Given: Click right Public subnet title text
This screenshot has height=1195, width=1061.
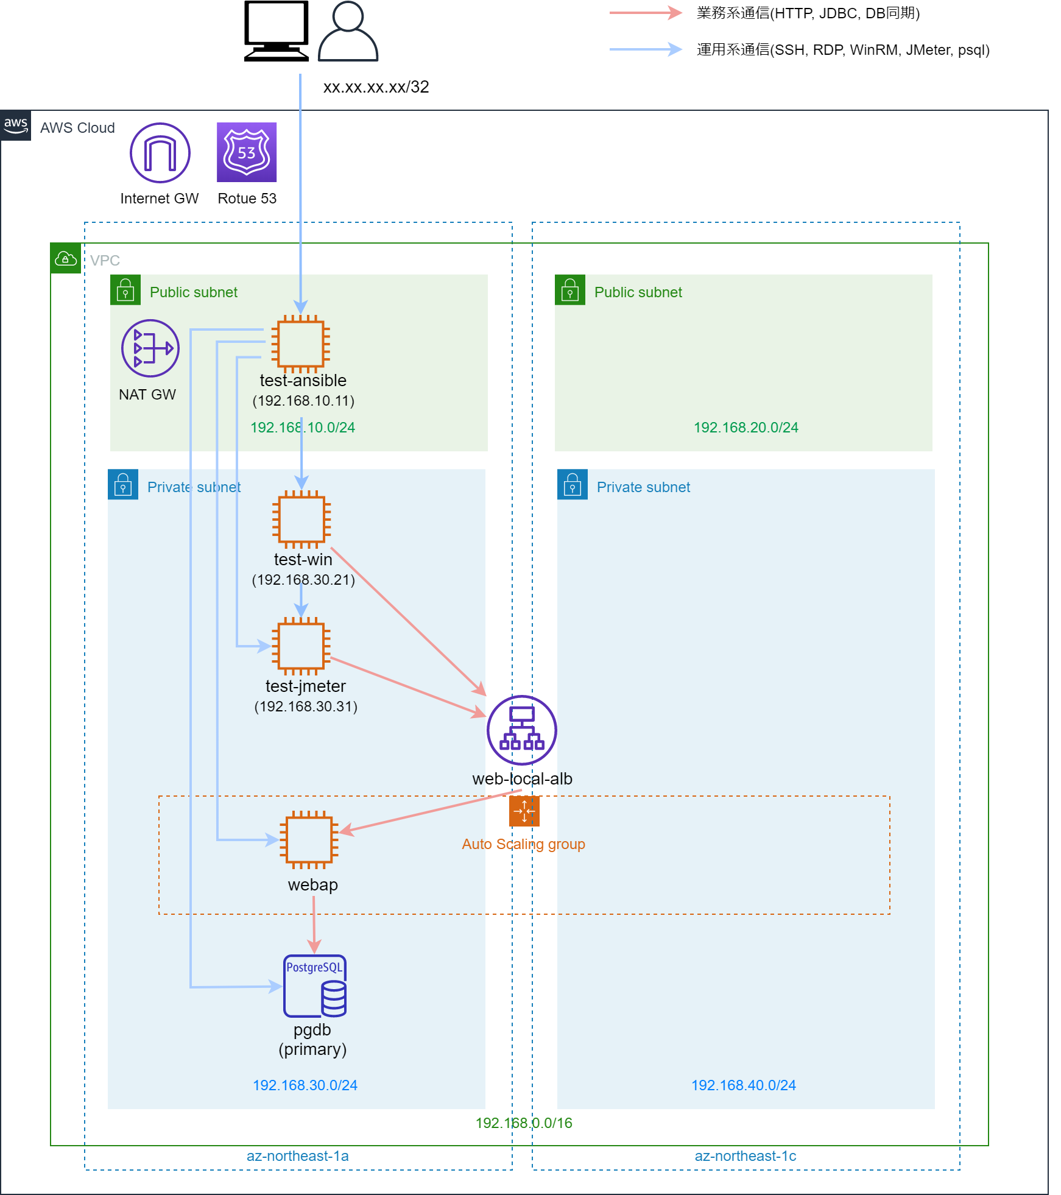Looking at the screenshot, I should (638, 292).
